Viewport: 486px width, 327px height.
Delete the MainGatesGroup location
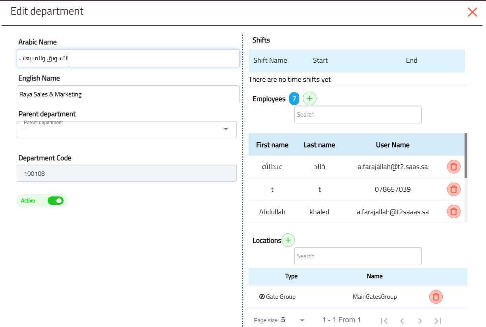(436, 297)
